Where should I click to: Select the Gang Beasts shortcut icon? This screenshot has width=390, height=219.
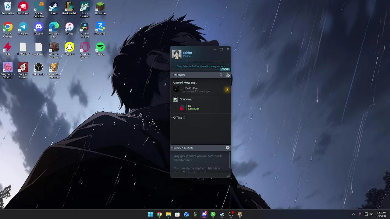8,70
